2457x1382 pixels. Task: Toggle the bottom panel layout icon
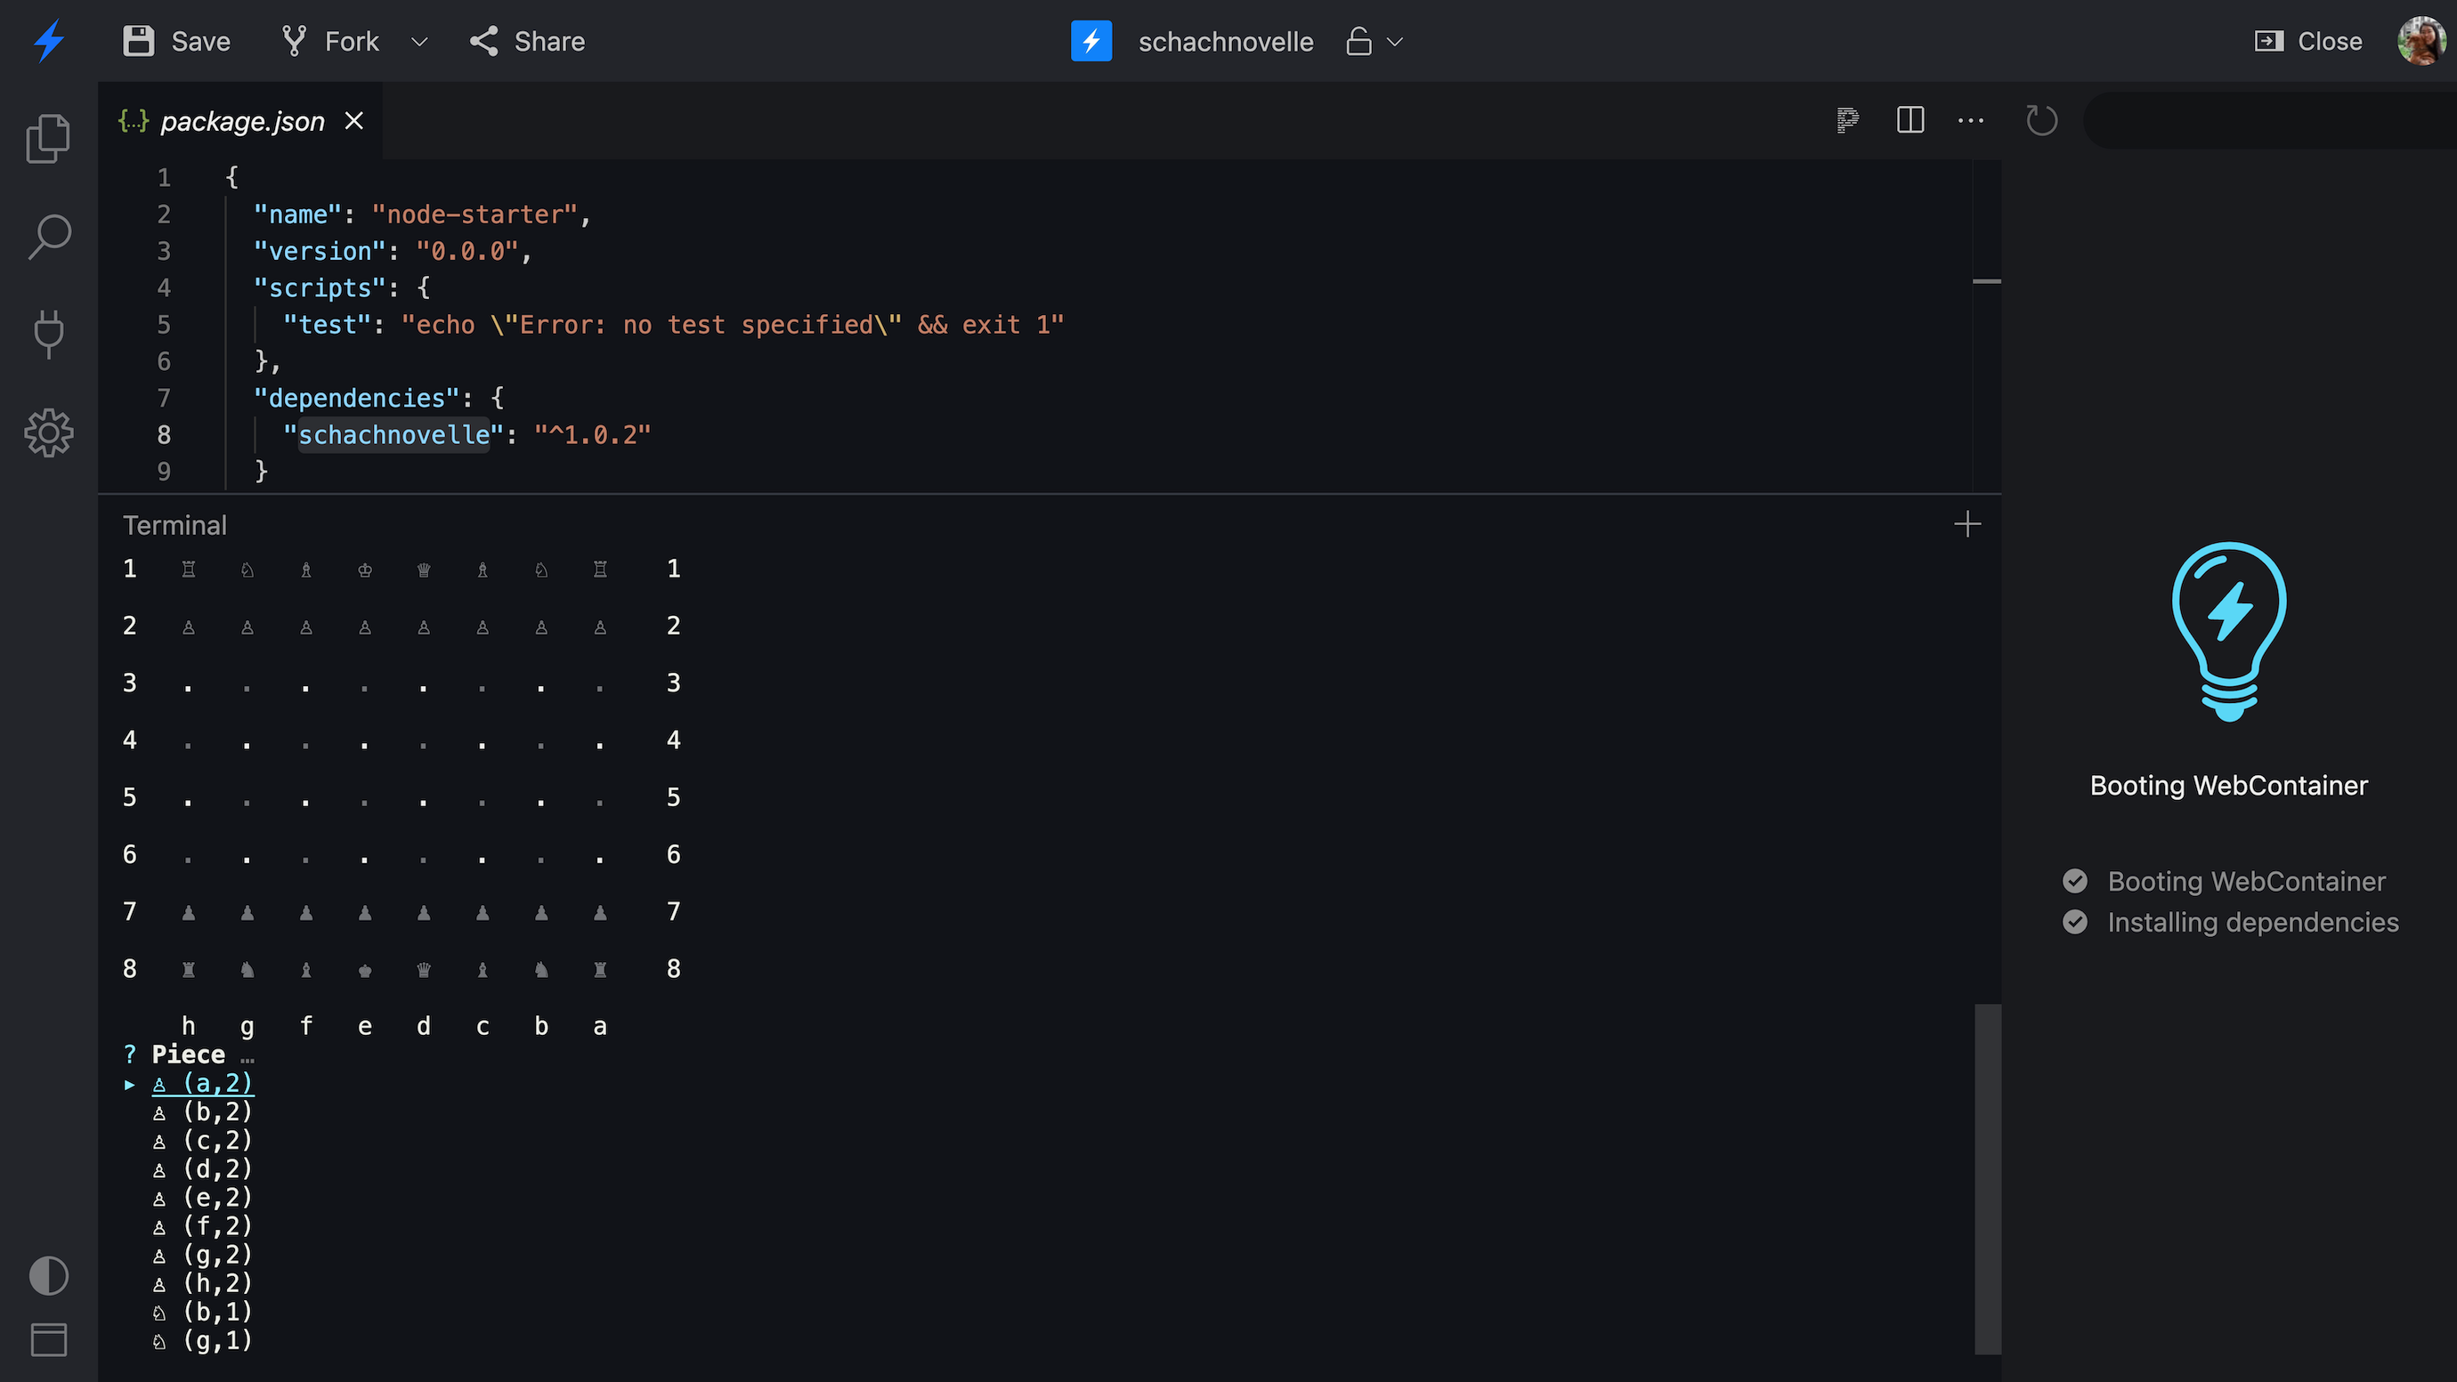coord(49,1340)
